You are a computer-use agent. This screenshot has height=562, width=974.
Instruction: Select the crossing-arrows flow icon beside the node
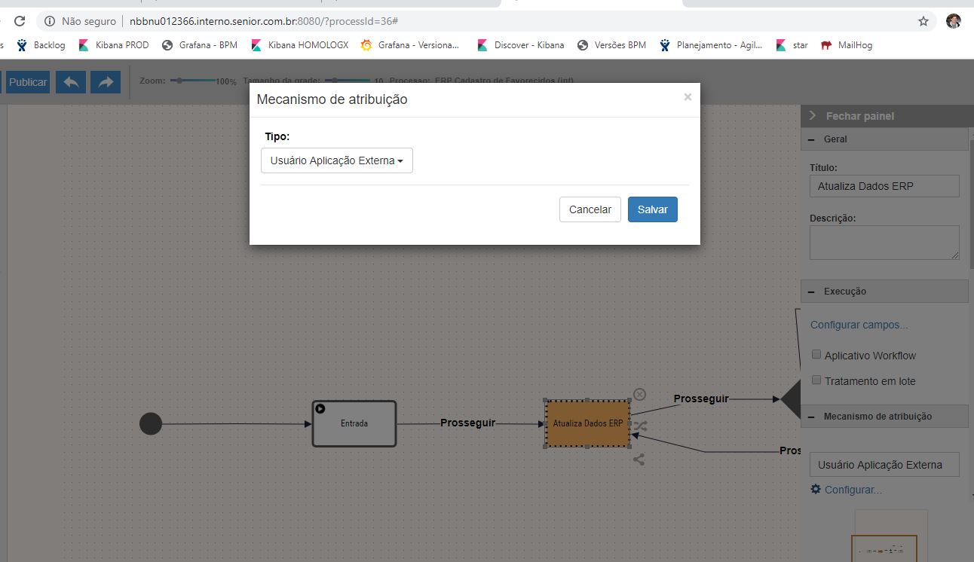(x=639, y=426)
